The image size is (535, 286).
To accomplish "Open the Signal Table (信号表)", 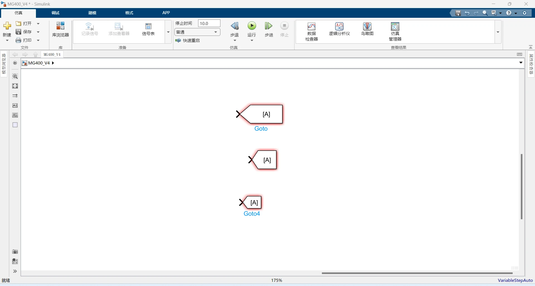I will pyautogui.click(x=148, y=29).
